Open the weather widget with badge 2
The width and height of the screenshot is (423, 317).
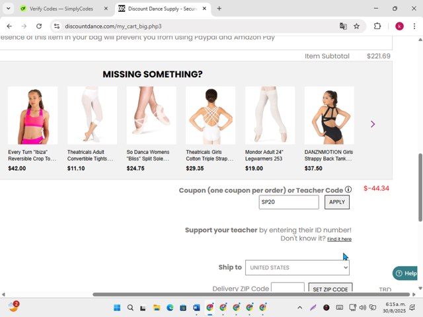click(x=13, y=306)
